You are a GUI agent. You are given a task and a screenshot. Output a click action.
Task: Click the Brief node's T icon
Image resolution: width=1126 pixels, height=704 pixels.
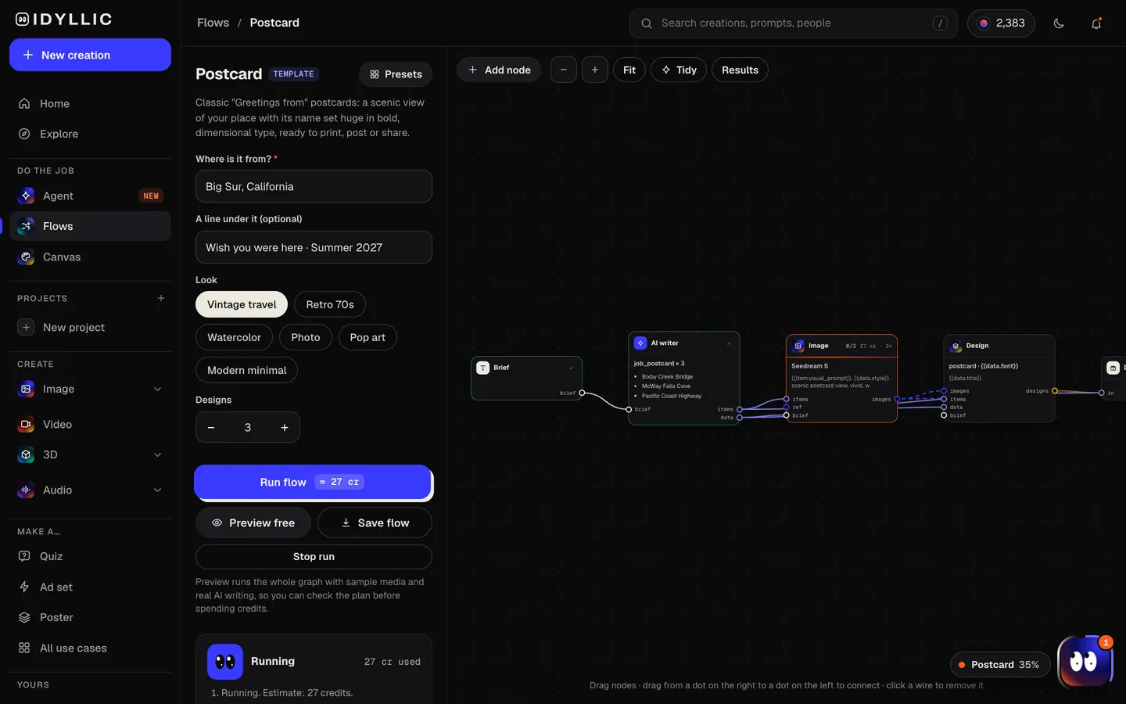coord(483,368)
